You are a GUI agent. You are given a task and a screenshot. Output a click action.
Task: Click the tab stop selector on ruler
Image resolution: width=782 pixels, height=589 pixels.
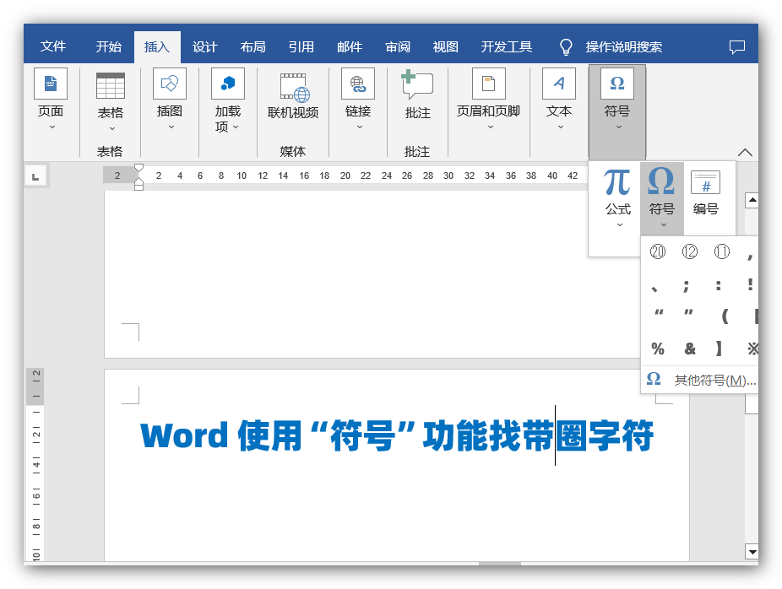tap(35, 176)
